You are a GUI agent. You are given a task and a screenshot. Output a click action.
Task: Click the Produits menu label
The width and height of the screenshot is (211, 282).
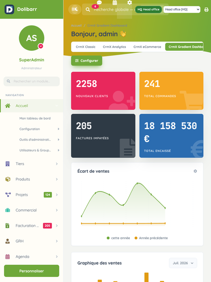tap(23, 179)
